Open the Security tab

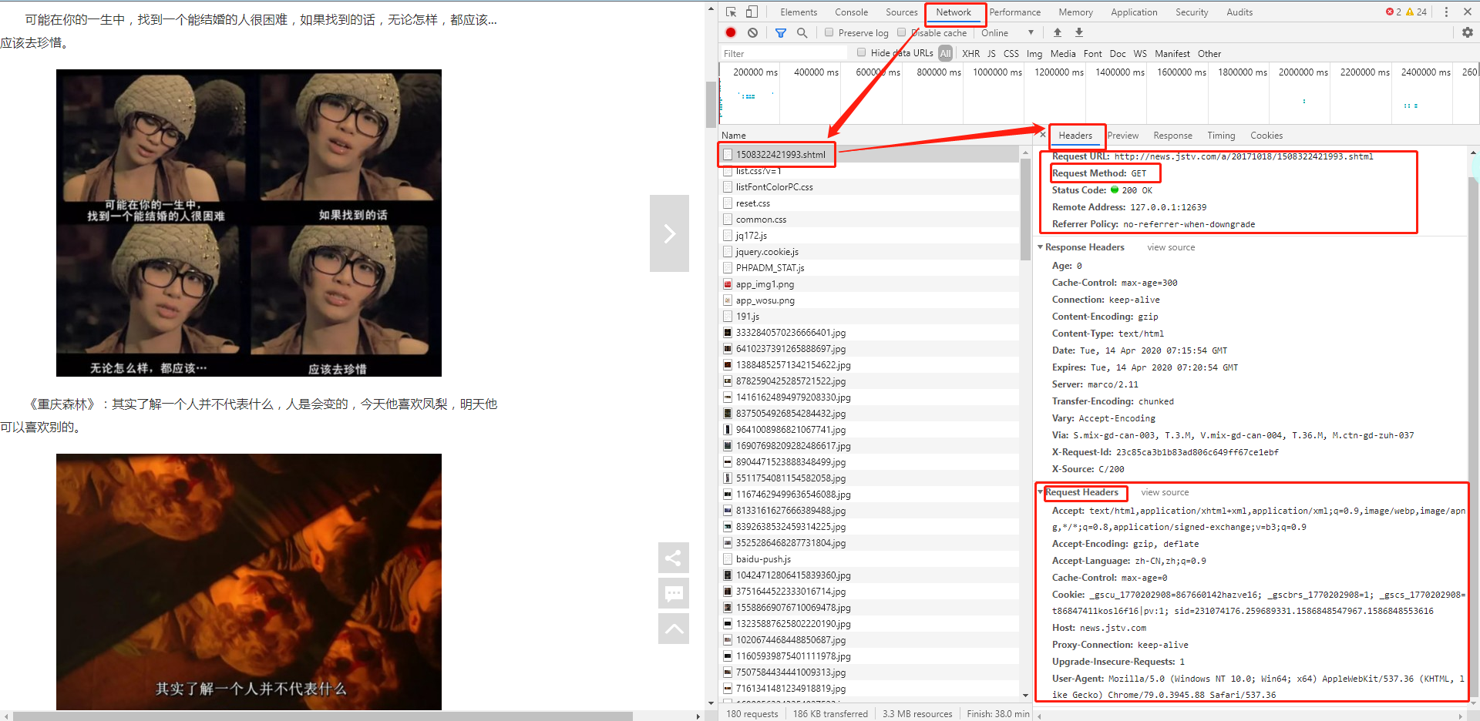1192,12
